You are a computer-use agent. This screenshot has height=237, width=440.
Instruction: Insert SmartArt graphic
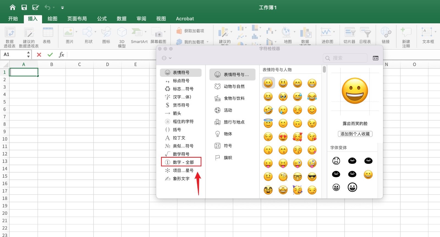coord(139,35)
